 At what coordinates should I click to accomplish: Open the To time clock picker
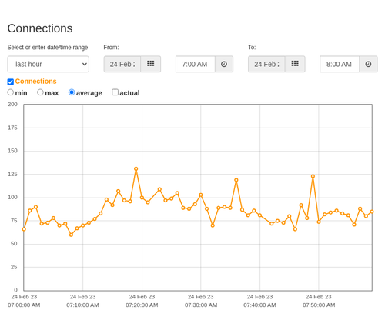[368, 64]
